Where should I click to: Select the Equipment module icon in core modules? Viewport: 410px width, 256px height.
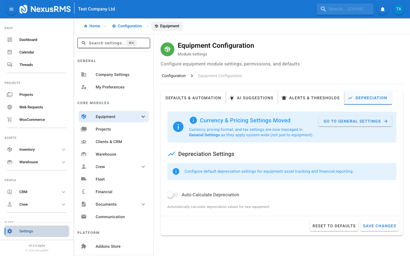point(83,117)
